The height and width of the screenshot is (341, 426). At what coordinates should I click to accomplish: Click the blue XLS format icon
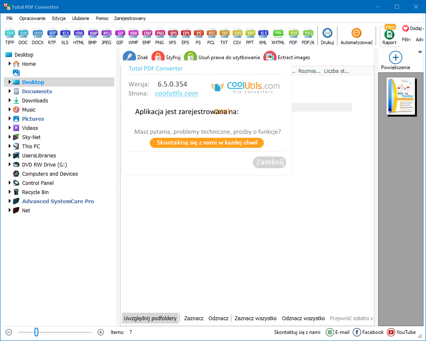pyautogui.click(x=65, y=37)
